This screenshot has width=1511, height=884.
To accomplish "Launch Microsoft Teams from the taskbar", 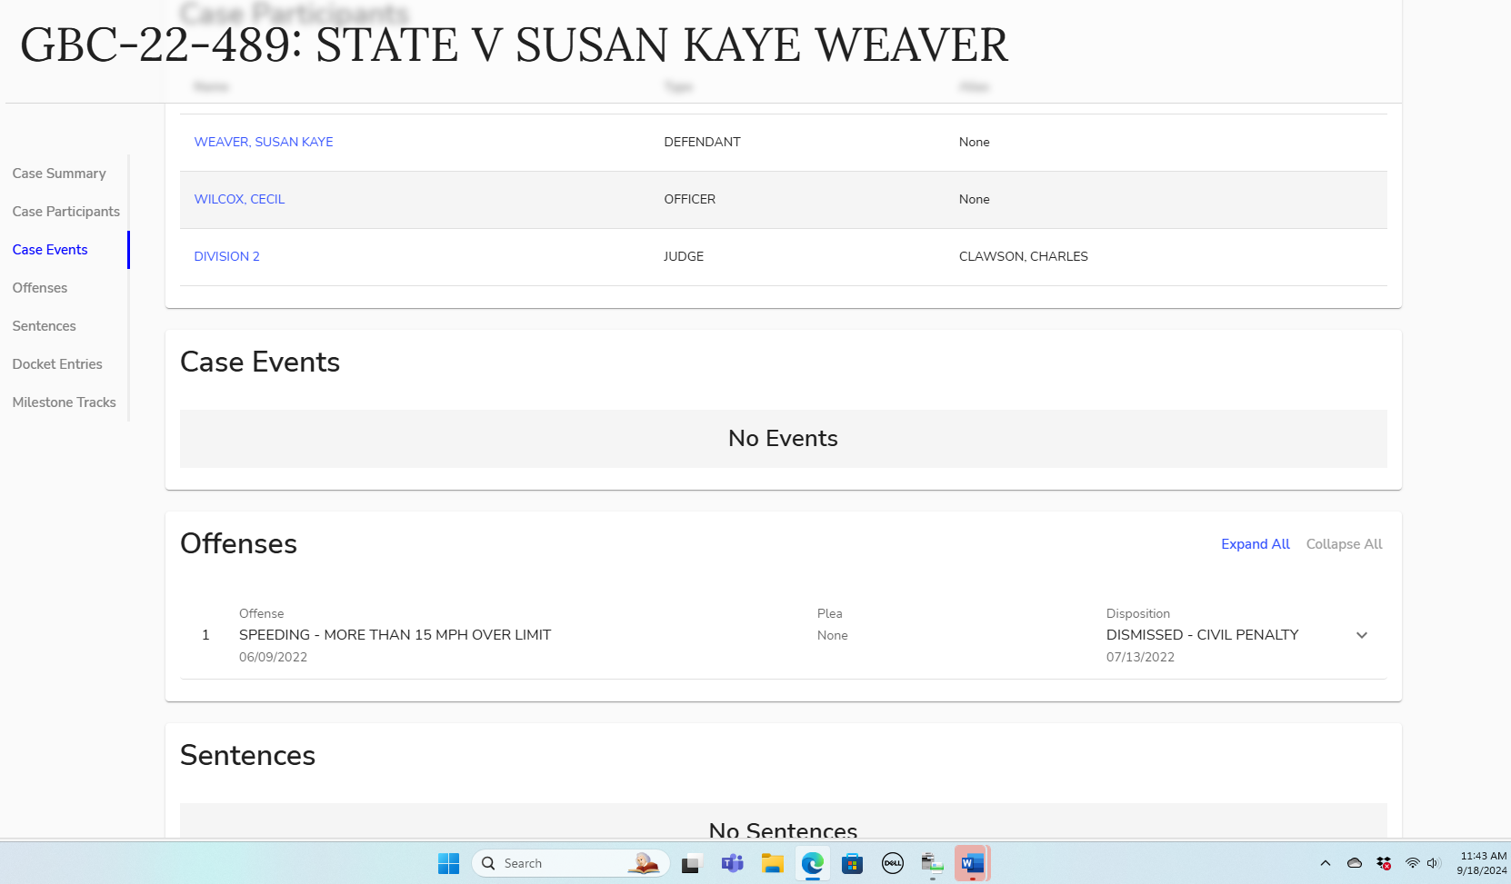I will (x=732, y=863).
